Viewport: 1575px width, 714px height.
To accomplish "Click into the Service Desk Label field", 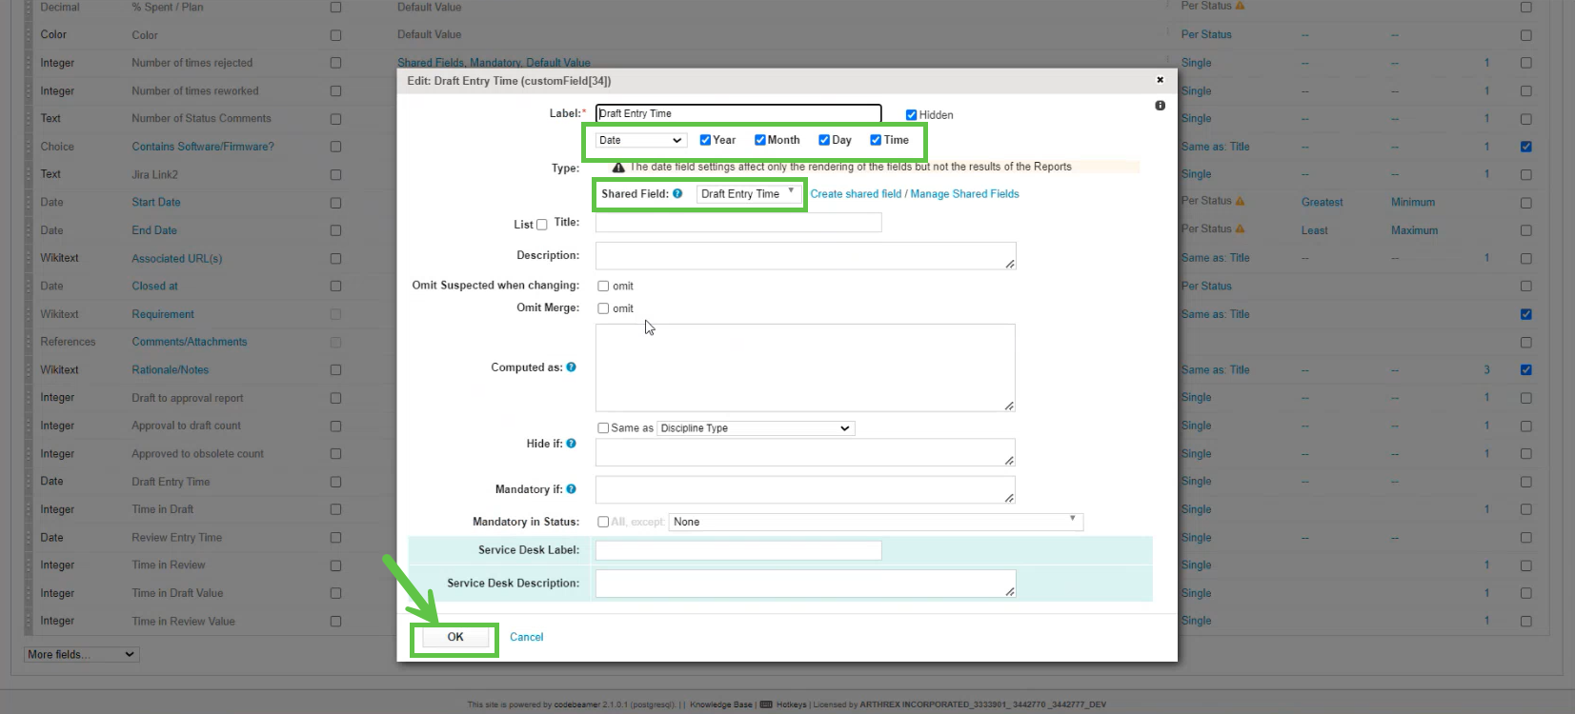I will (x=737, y=550).
